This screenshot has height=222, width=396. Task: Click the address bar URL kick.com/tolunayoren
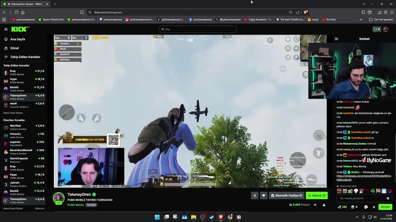108,12
